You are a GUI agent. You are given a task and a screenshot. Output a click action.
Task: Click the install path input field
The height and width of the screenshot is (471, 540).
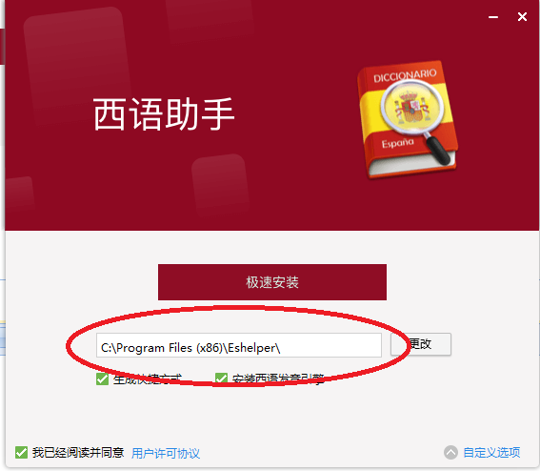point(239,345)
